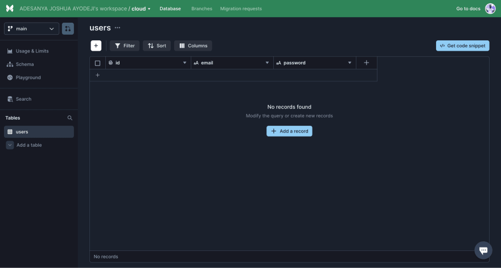Select the users table in sidebar
501x268 pixels.
tap(39, 131)
